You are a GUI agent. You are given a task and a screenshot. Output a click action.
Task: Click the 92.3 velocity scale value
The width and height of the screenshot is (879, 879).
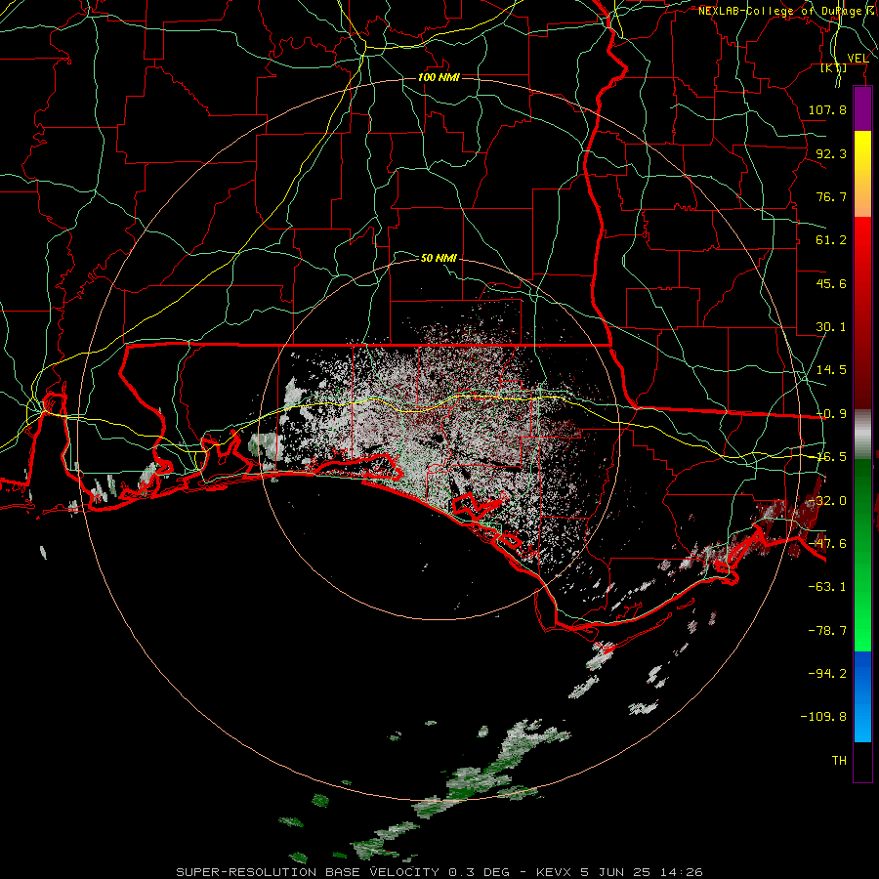tap(831, 153)
